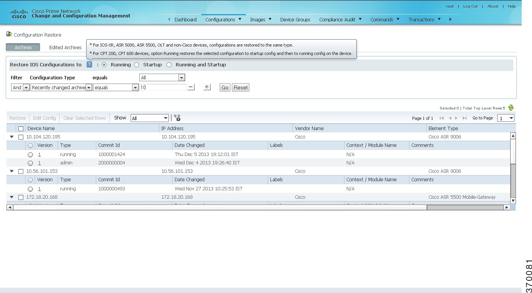Screen dimensions: 532x293
Task: Click Log Out link
Action: click(x=470, y=6)
